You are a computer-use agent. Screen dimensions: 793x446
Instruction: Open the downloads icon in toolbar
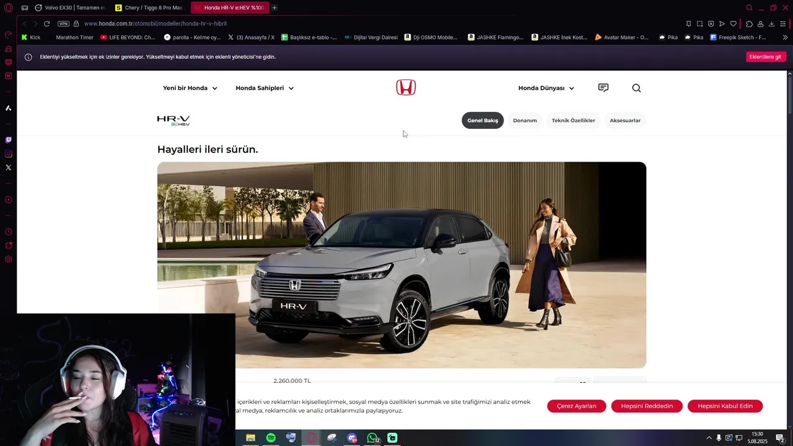click(x=771, y=24)
